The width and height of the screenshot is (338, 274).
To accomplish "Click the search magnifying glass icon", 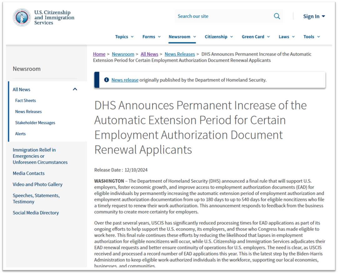I will click(x=277, y=16).
